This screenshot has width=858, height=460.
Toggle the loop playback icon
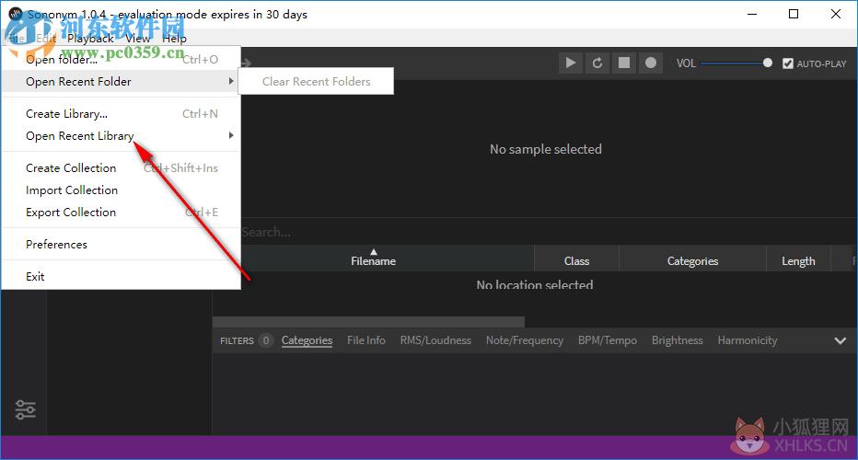point(597,63)
